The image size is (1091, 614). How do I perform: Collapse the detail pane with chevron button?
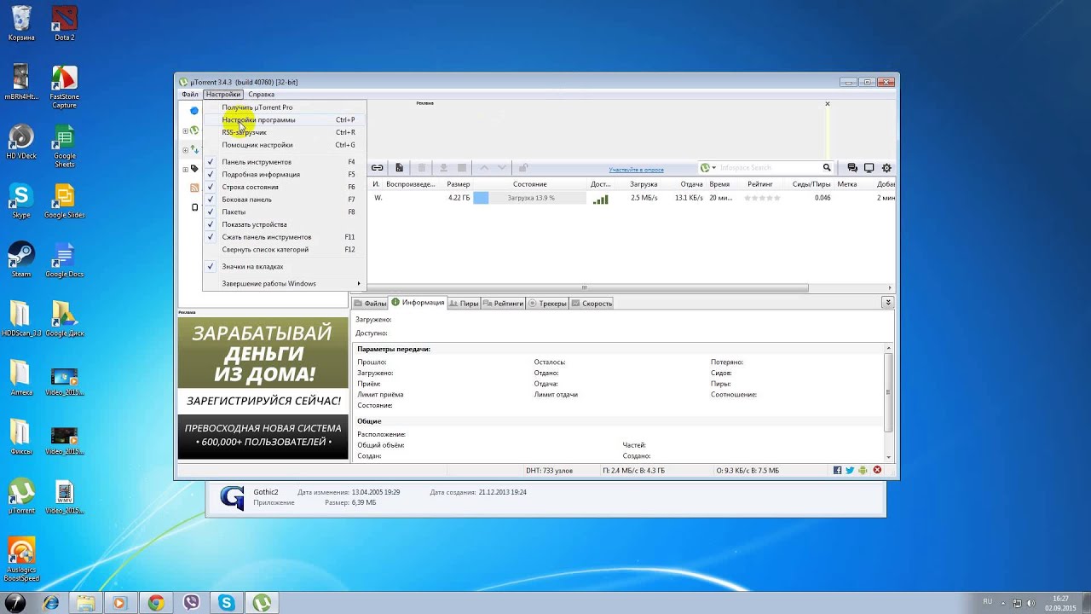pos(887,303)
